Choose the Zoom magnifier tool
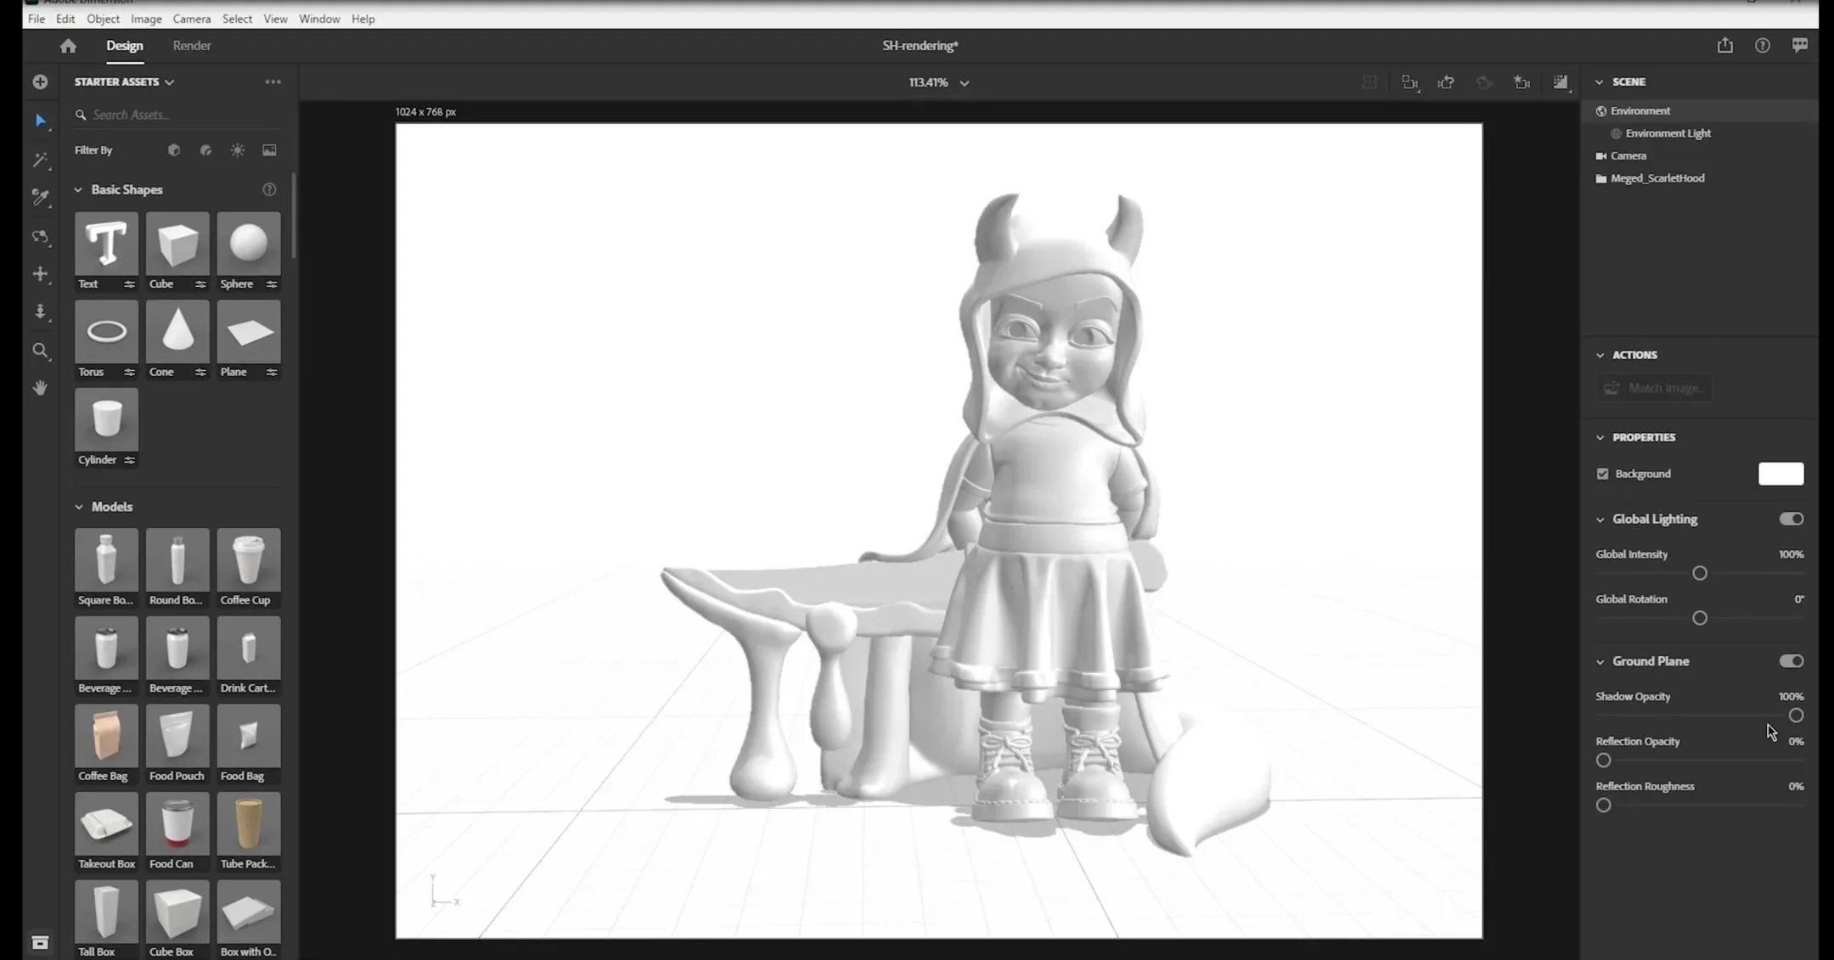This screenshot has width=1834, height=960. pyautogui.click(x=40, y=351)
